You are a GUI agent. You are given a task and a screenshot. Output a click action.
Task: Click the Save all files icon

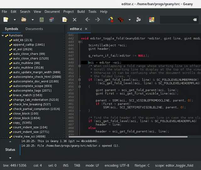tap(51, 20)
